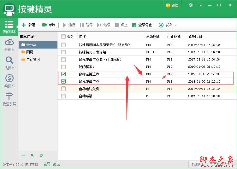Open the 云脚本 cloud scripts section

tap(9, 45)
